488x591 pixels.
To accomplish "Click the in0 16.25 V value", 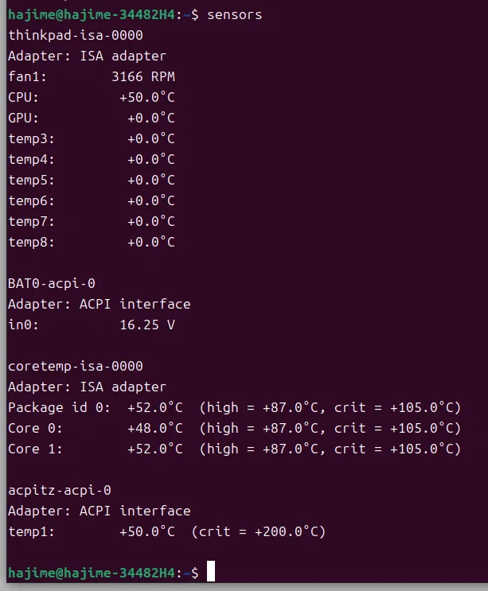I will point(147,325).
